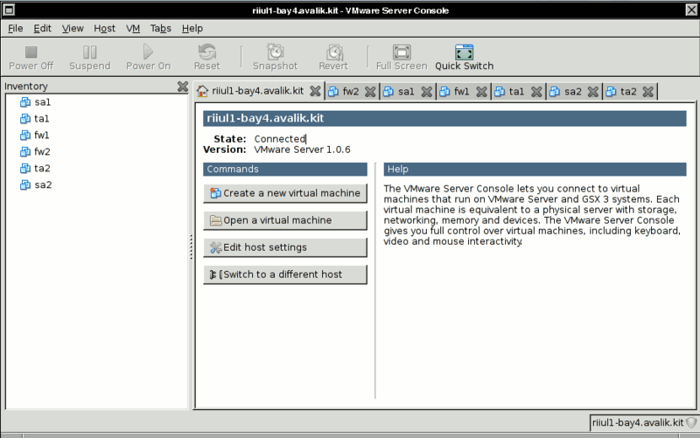The width and height of the screenshot is (700, 438).
Task: Activate Quick Switch mode
Action: pos(465,58)
